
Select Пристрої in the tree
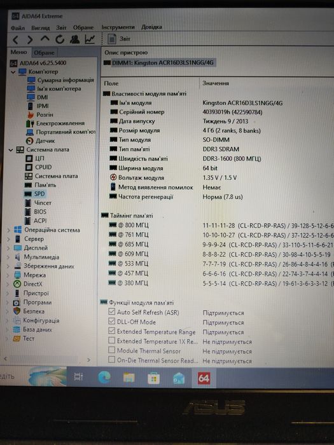(x=36, y=293)
